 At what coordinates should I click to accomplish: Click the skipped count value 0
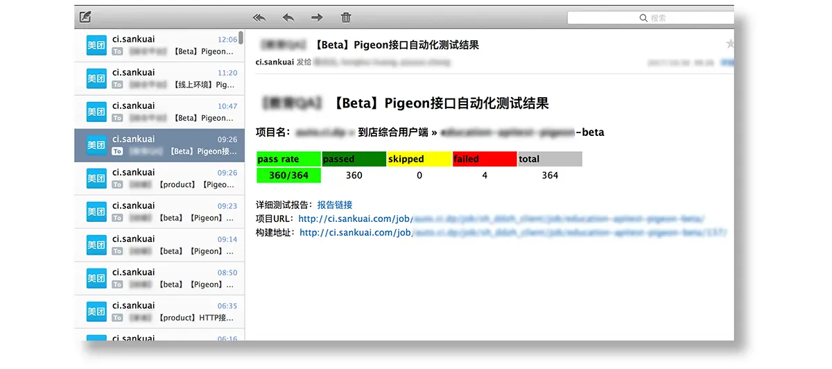click(419, 175)
